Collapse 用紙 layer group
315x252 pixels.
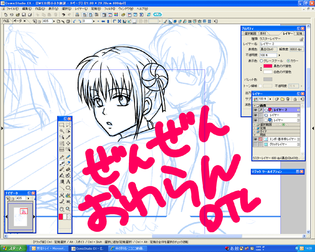pyautogui.click(x=255, y=135)
